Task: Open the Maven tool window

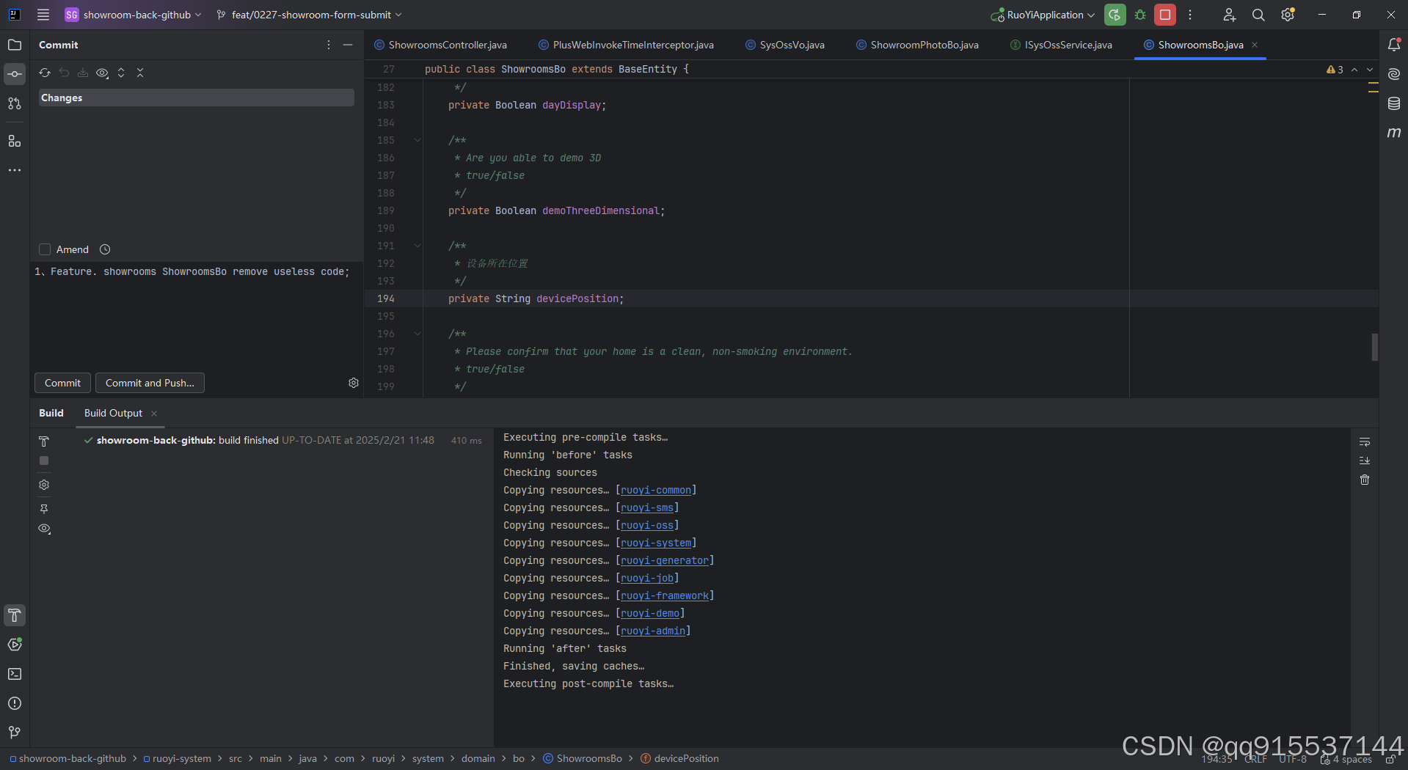Action: pos(1393,133)
